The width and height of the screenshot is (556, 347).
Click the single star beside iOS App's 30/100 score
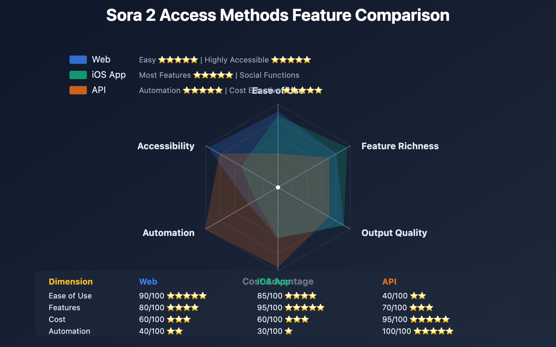coord(288,331)
